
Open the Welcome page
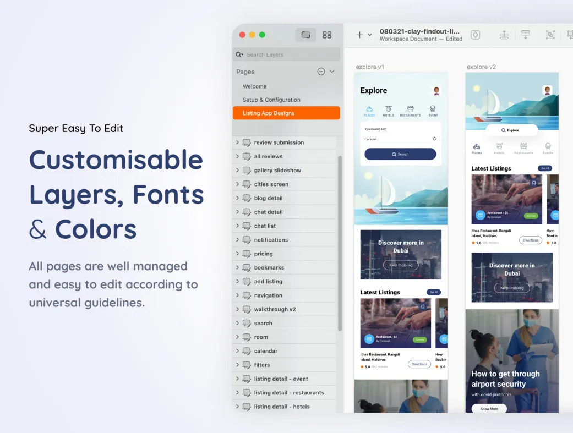(x=254, y=86)
